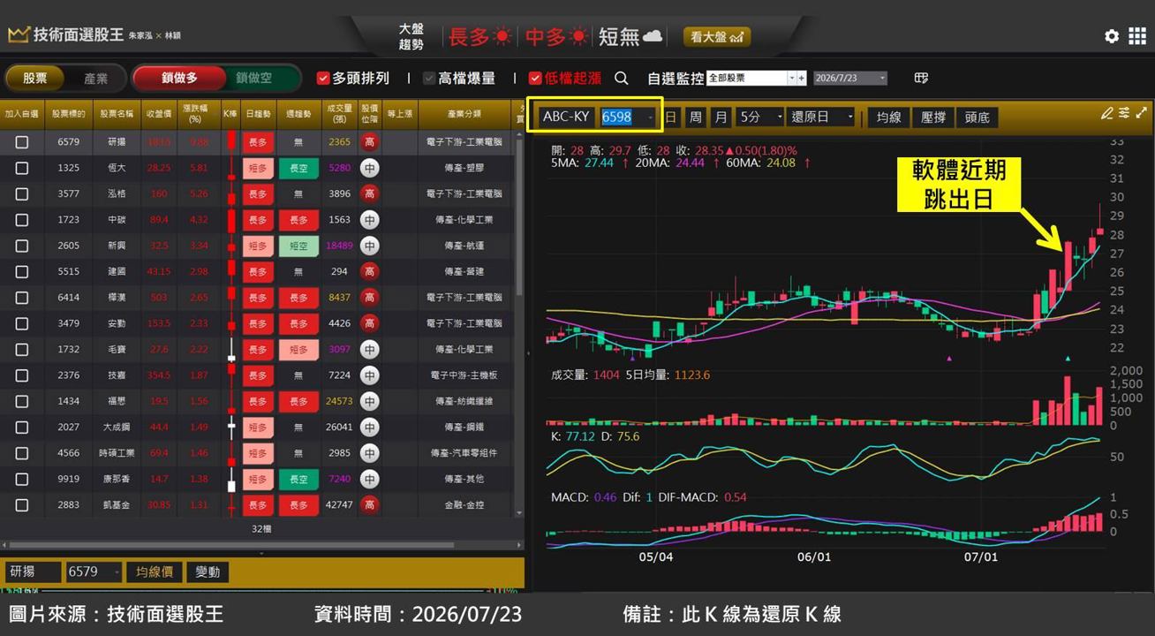
Task: Sort by 漲跌幅(%) column header
Action: pos(194,114)
